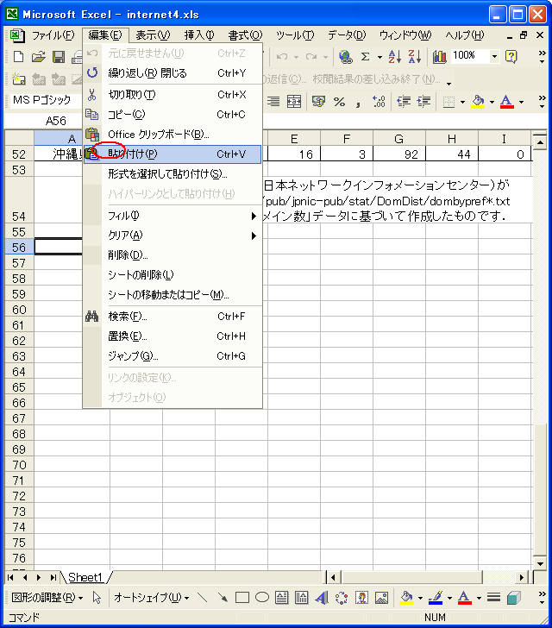Click horizontal scrollbar right arrow
The height and width of the screenshot is (628, 552).
click(521, 578)
